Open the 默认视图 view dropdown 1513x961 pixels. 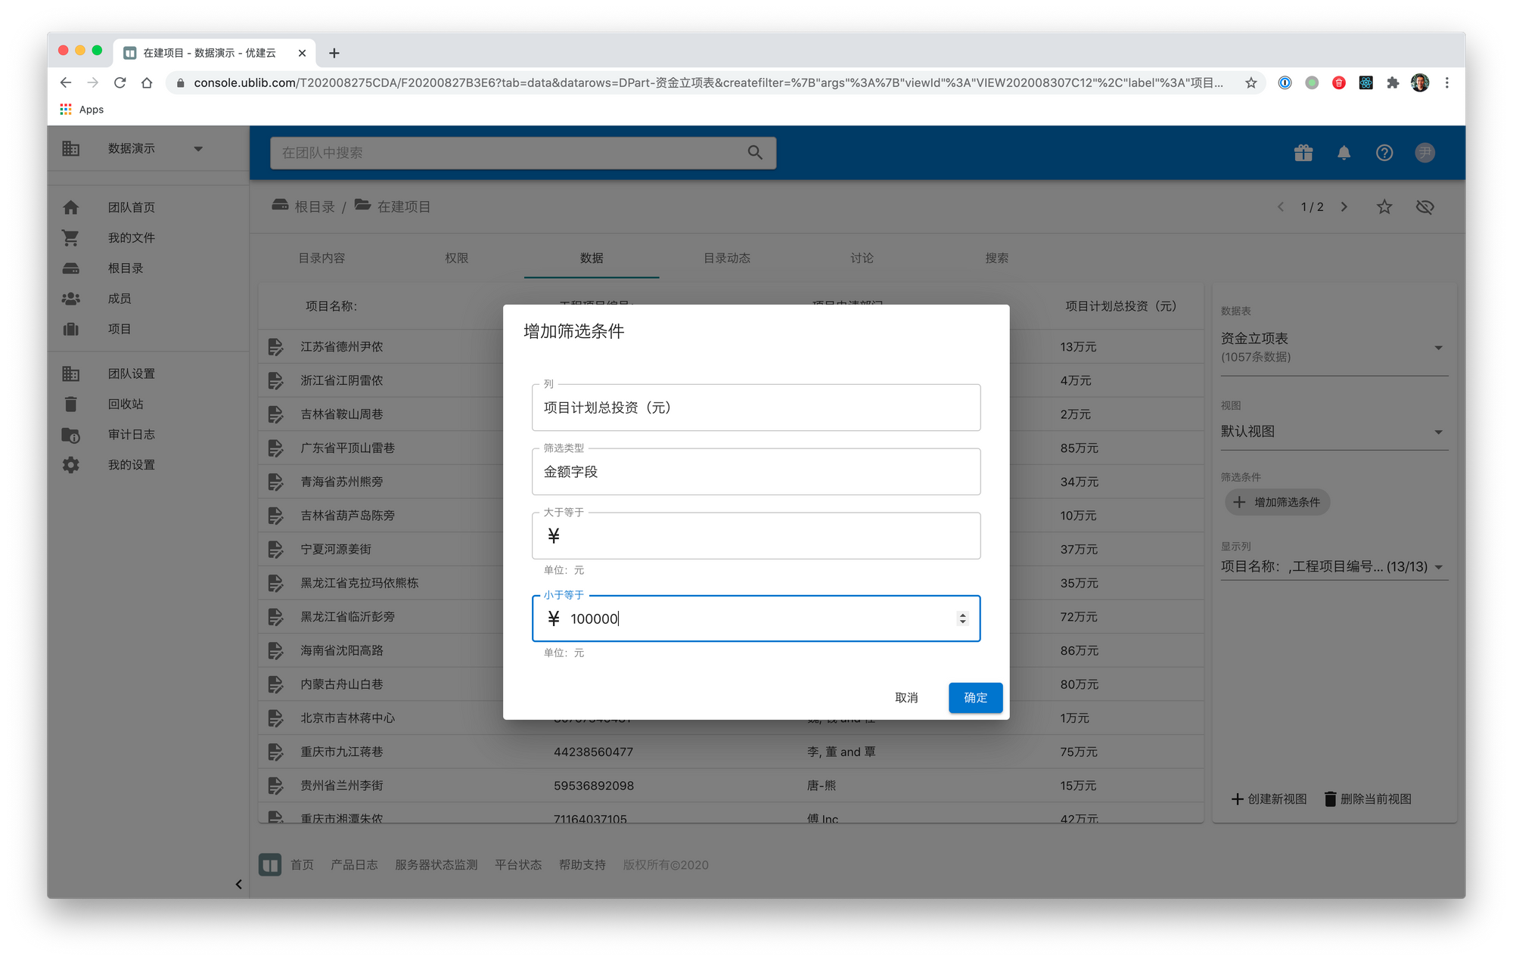[x=1438, y=432]
